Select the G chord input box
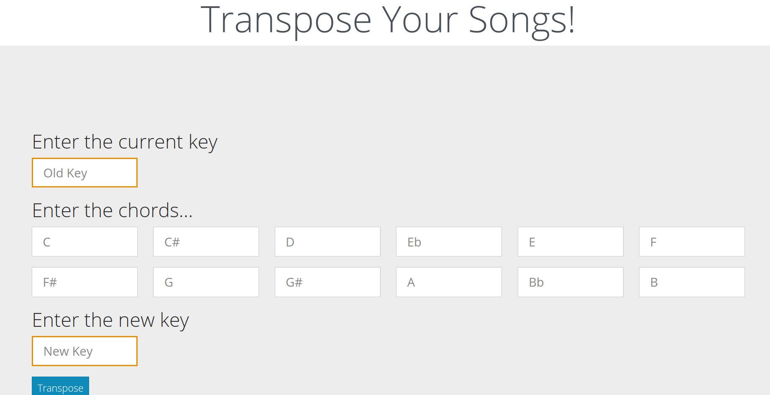 (x=206, y=282)
